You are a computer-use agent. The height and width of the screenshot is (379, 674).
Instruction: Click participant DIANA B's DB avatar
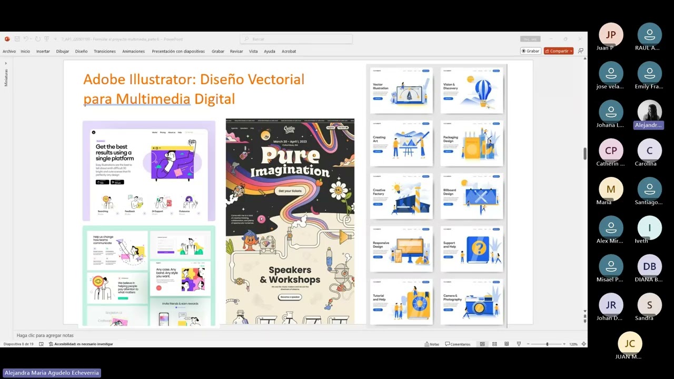click(650, 266)
